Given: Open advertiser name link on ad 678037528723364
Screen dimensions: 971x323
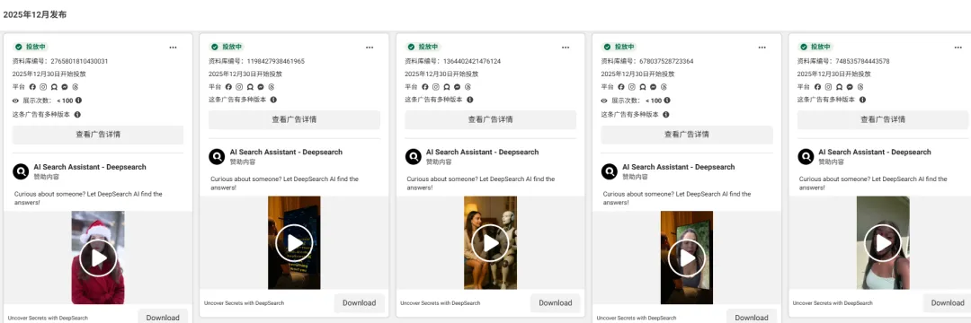Looking at the screenshot, I should coord(679,168).
